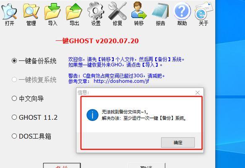Click the 修复 repair tools icon
Viewport: 245px width, 168px height.
tap(117, 11)
